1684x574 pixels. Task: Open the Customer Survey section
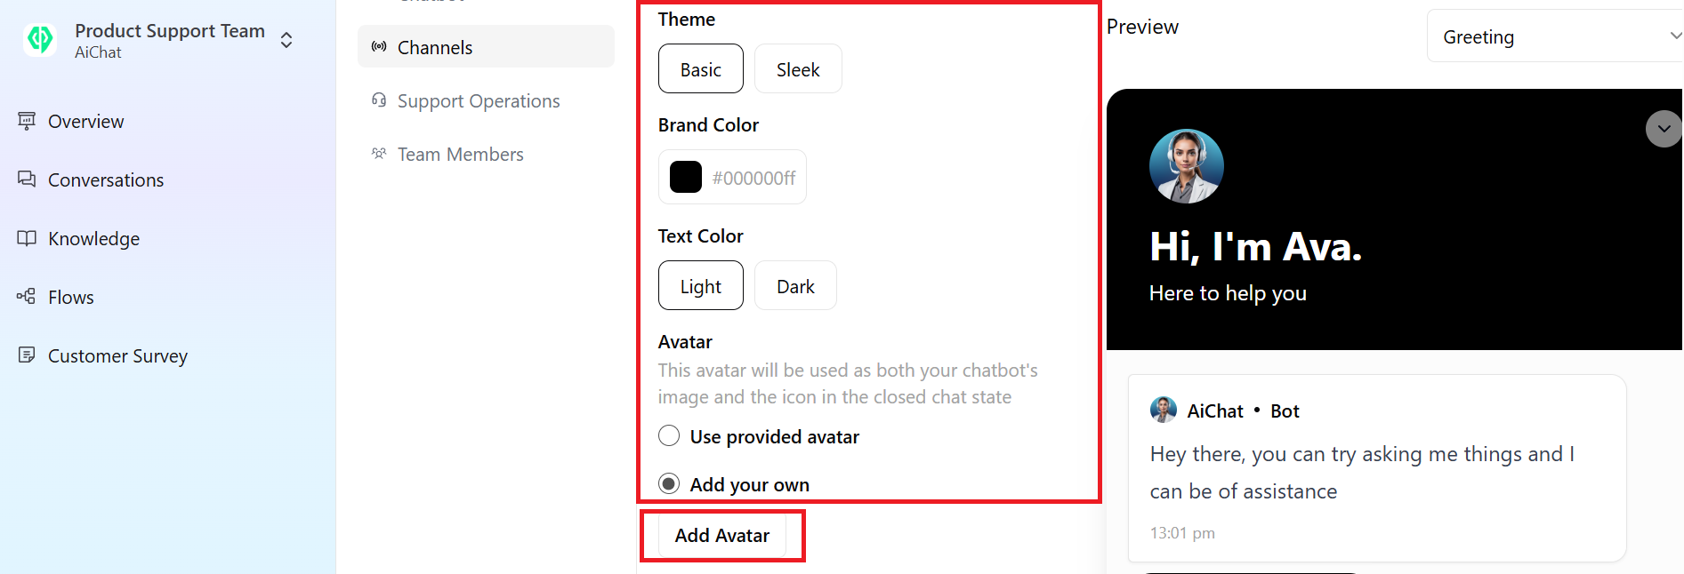[x=117, y=355]
